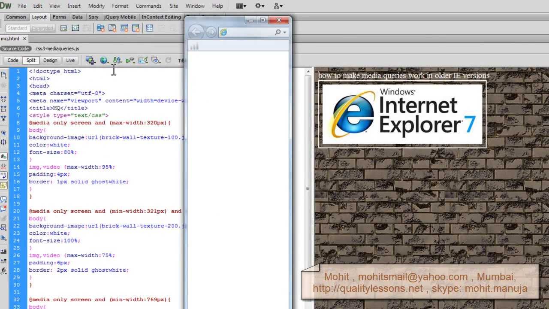Select the mq.html document tab
This screenshot has width=549, height=309.
click(x=10, y=39)
